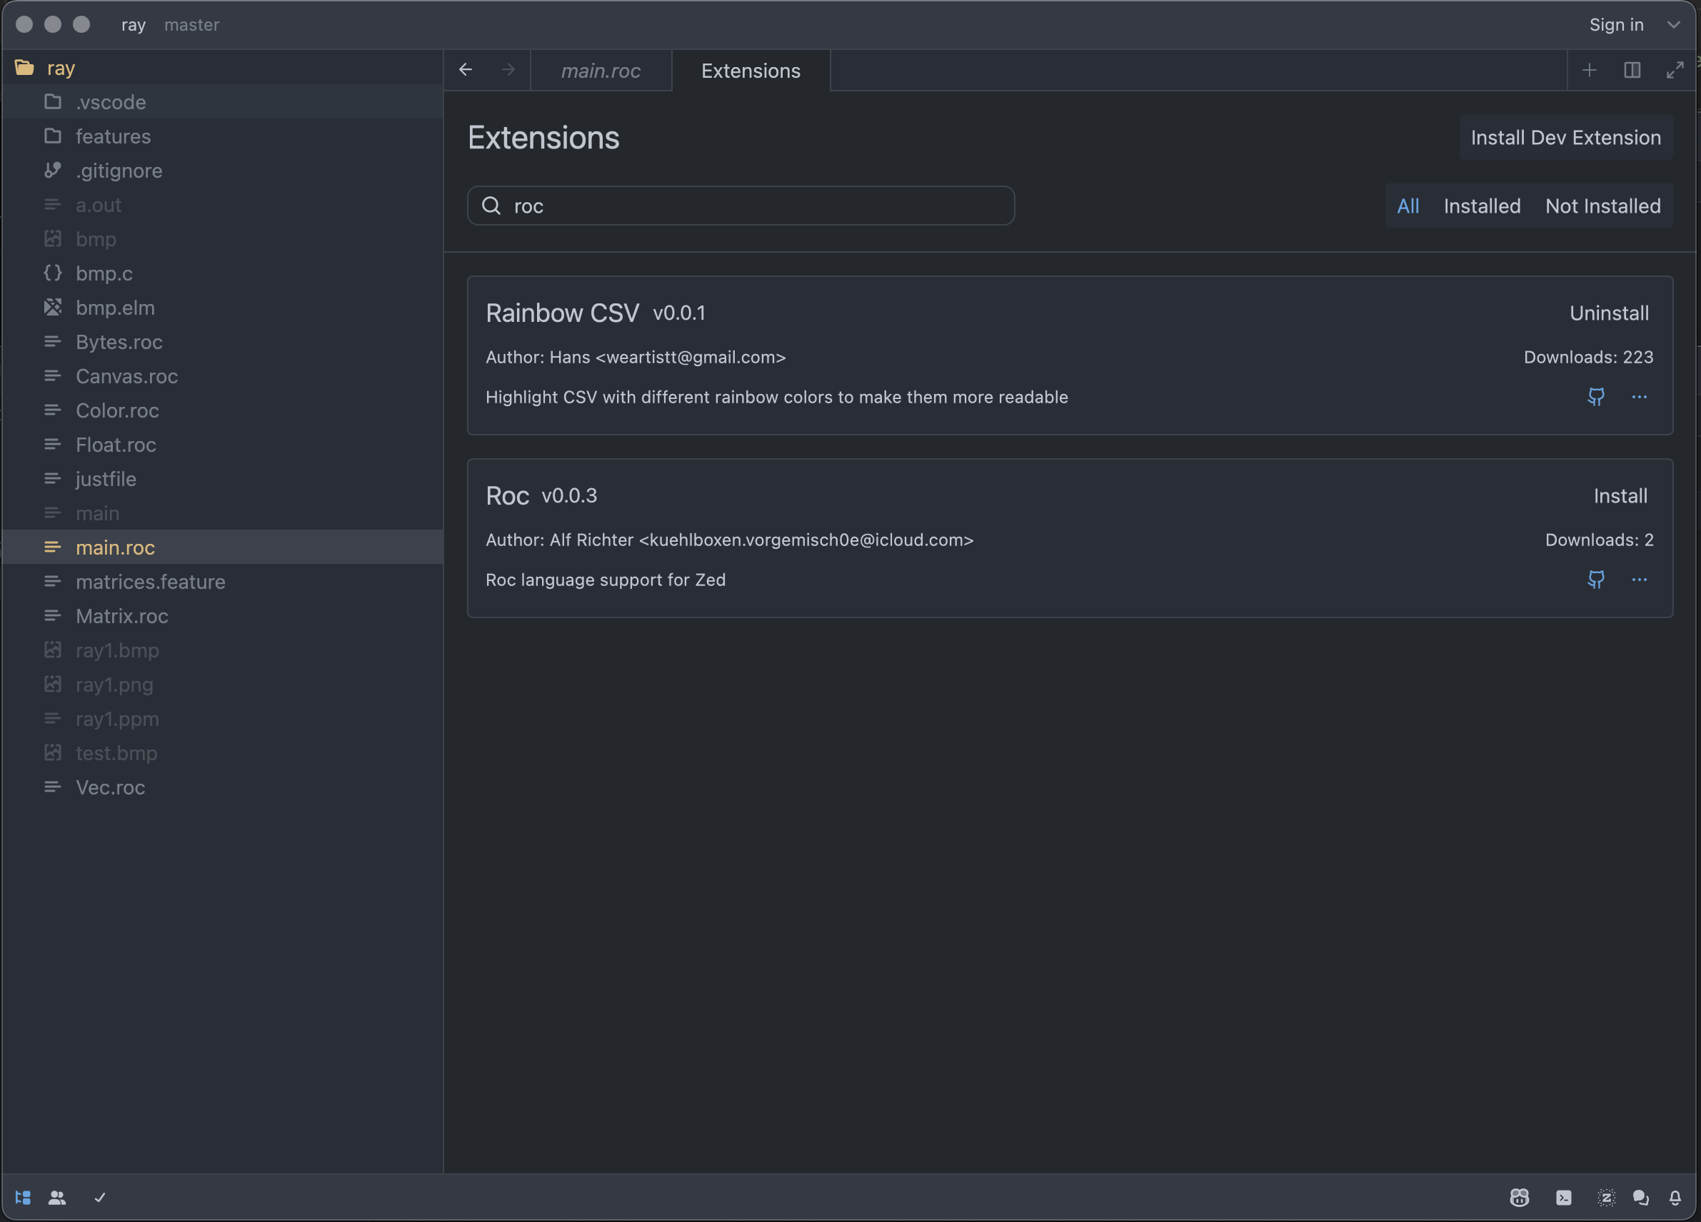Viewport: 1701px width, 1222px height.
Task: Open notifications bell icon
Action: pyautogui.click(x=1675, y=1197)
